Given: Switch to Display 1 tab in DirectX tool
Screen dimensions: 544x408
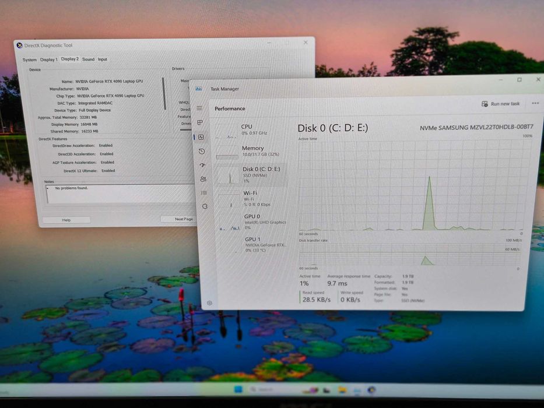Looking at the screenshot, I should tap(48, 59).
